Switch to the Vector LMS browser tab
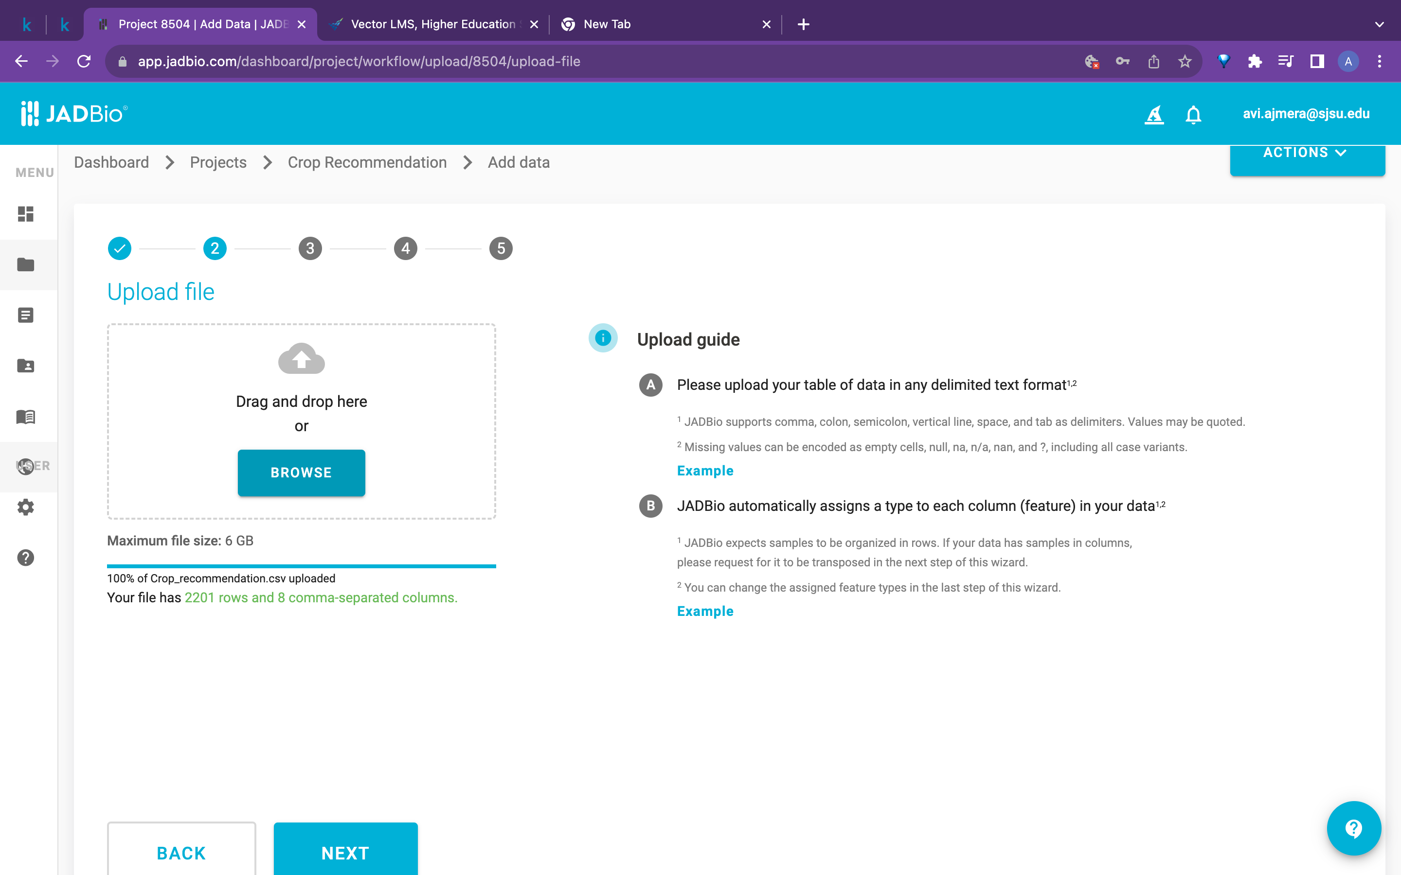This screenshot has height=875, width=1401. click(x=431, y=24)
